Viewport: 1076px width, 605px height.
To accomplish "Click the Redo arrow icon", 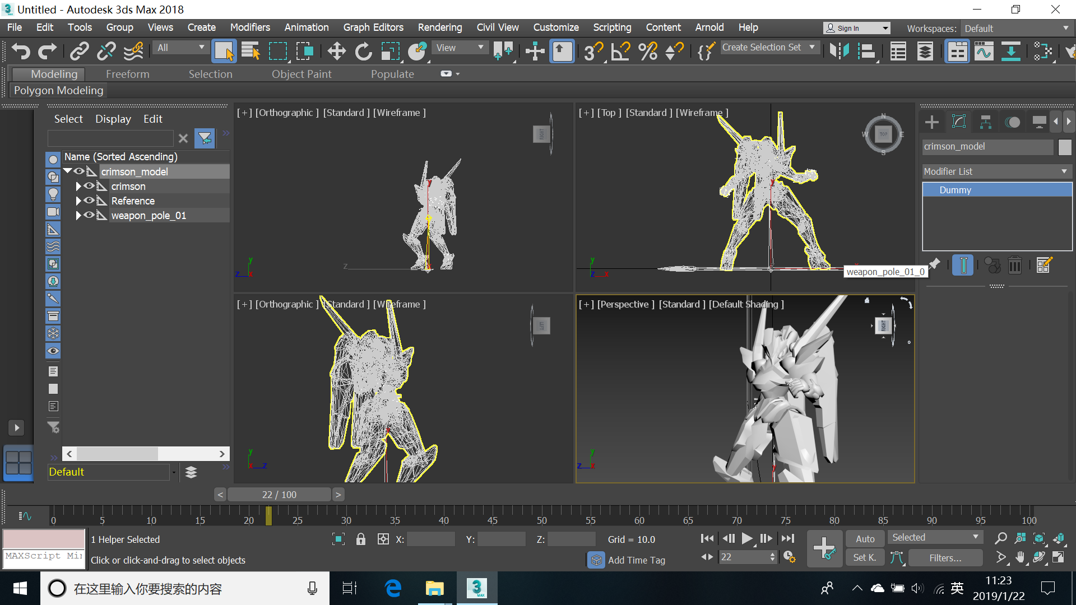I will 47,51.
